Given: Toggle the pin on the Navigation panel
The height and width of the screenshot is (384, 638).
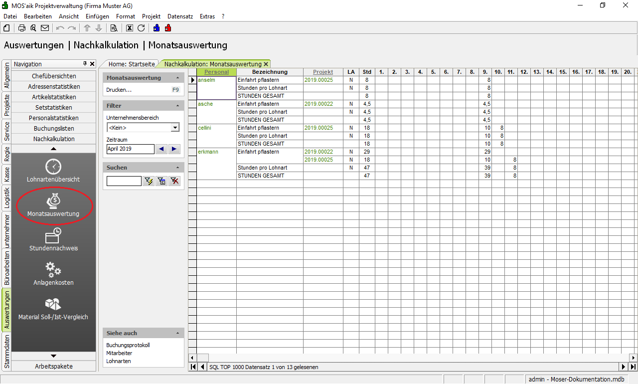Looking at the screenshot, I should pos(85,64).
